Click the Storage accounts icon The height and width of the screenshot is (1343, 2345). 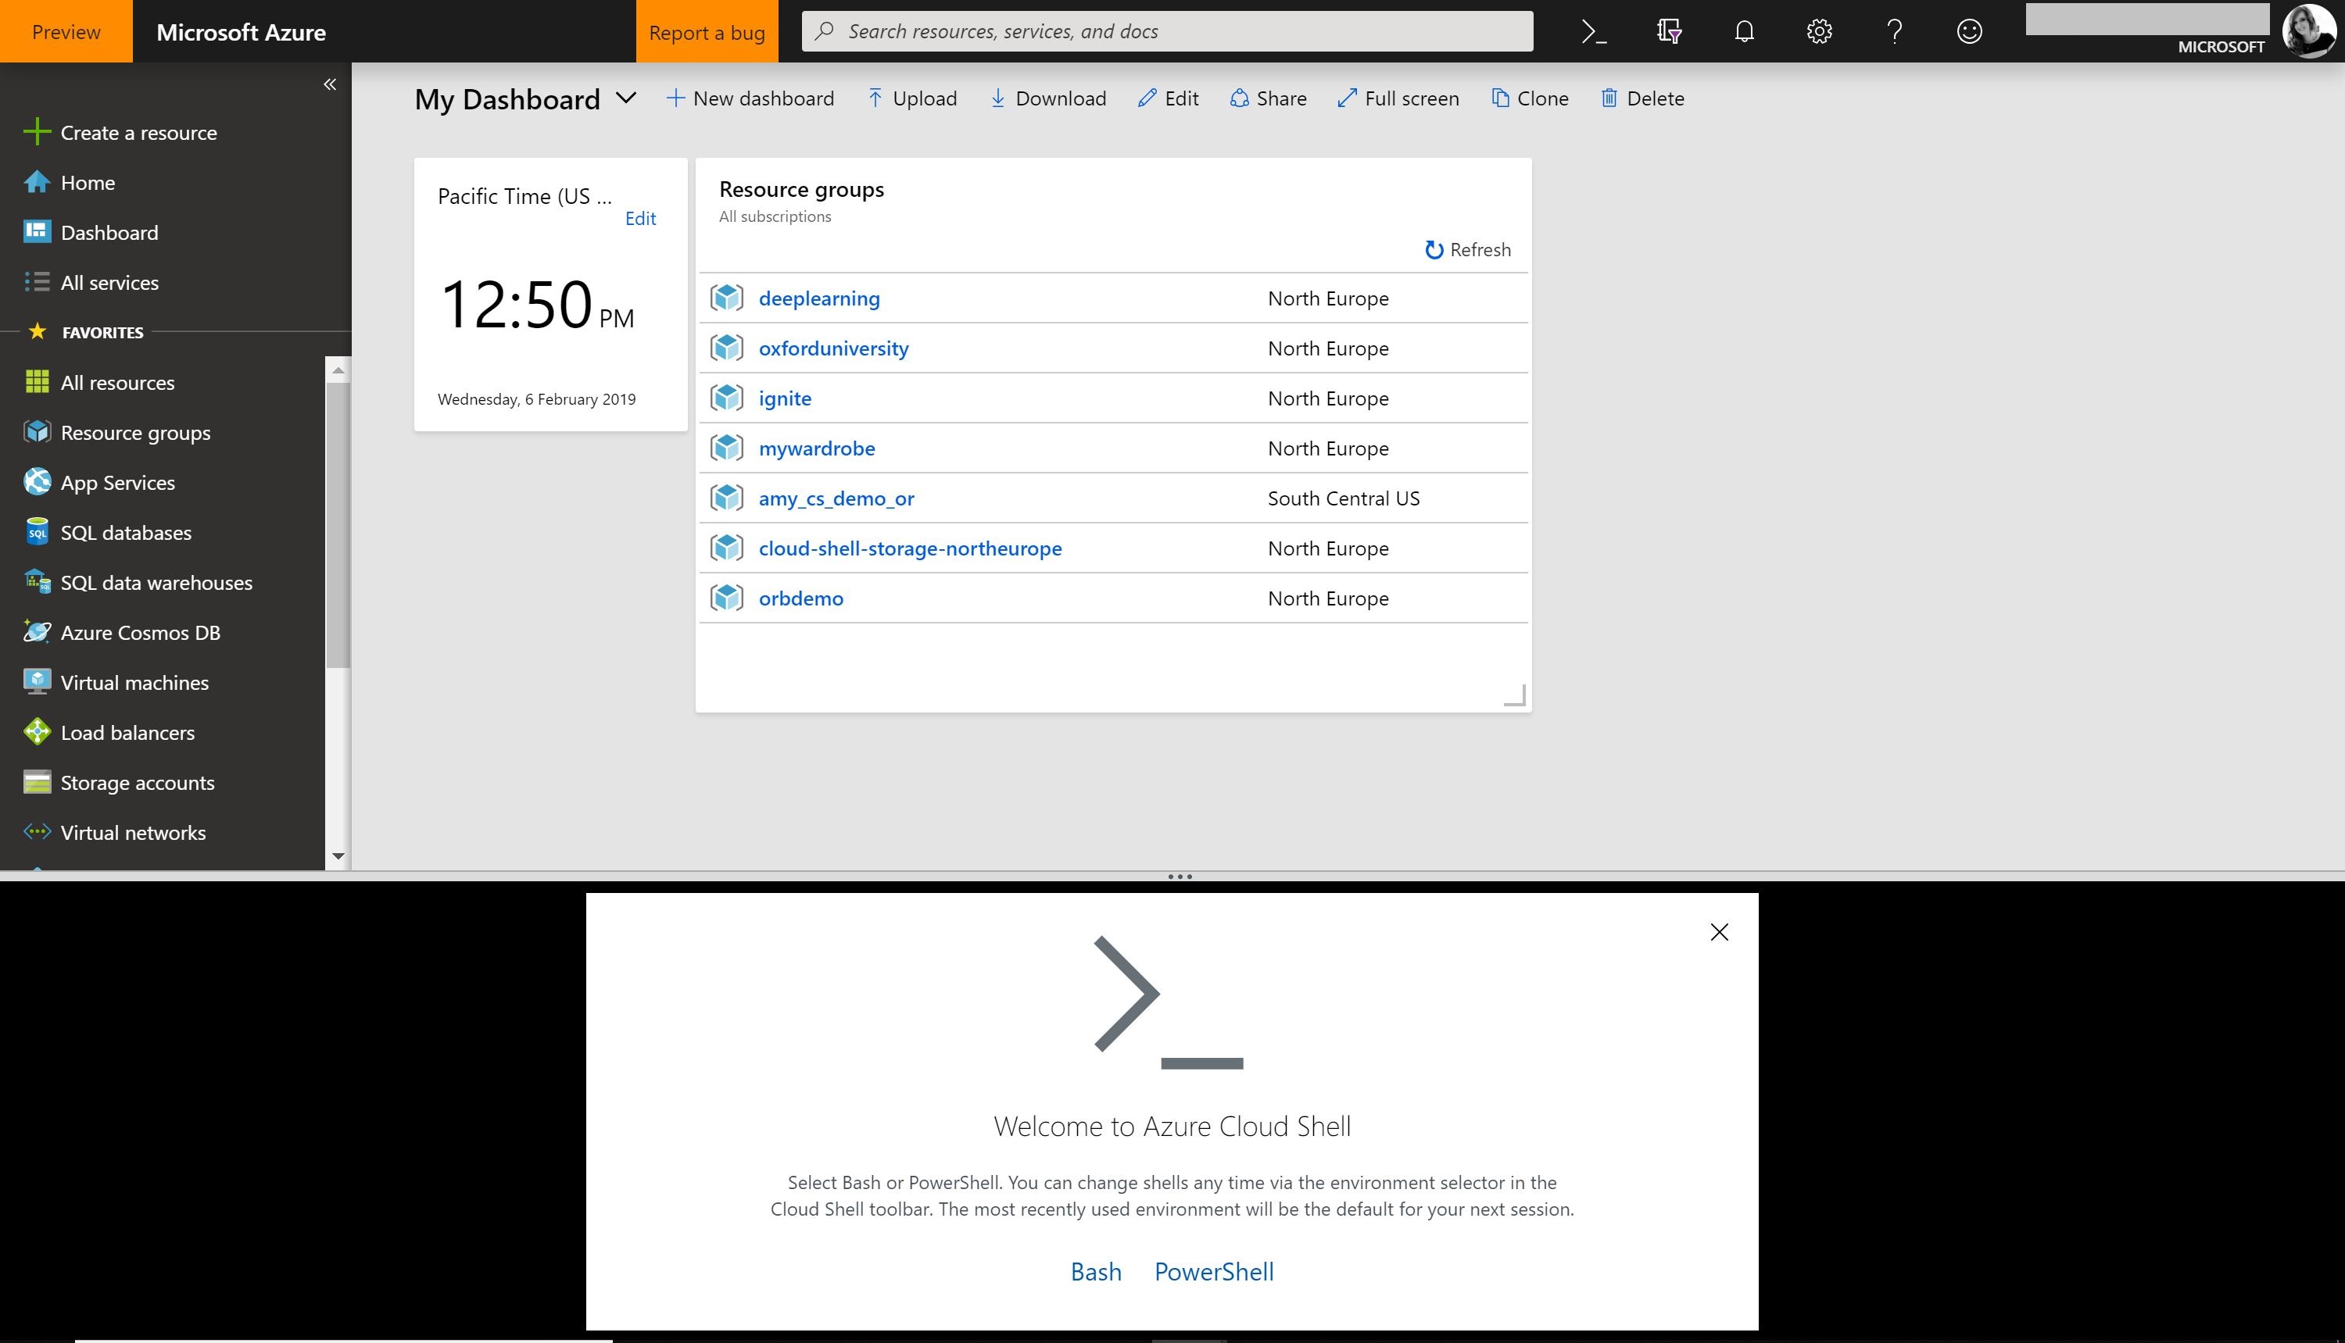point(37,782)
